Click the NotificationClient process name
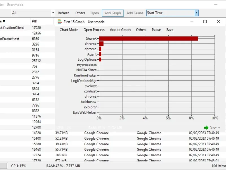 click(x=12, y=27)
